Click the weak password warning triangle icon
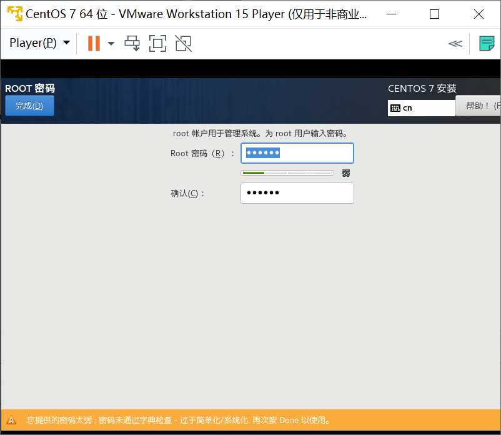The height and width of the screenshot is (435, 501). tap(11, 419)
